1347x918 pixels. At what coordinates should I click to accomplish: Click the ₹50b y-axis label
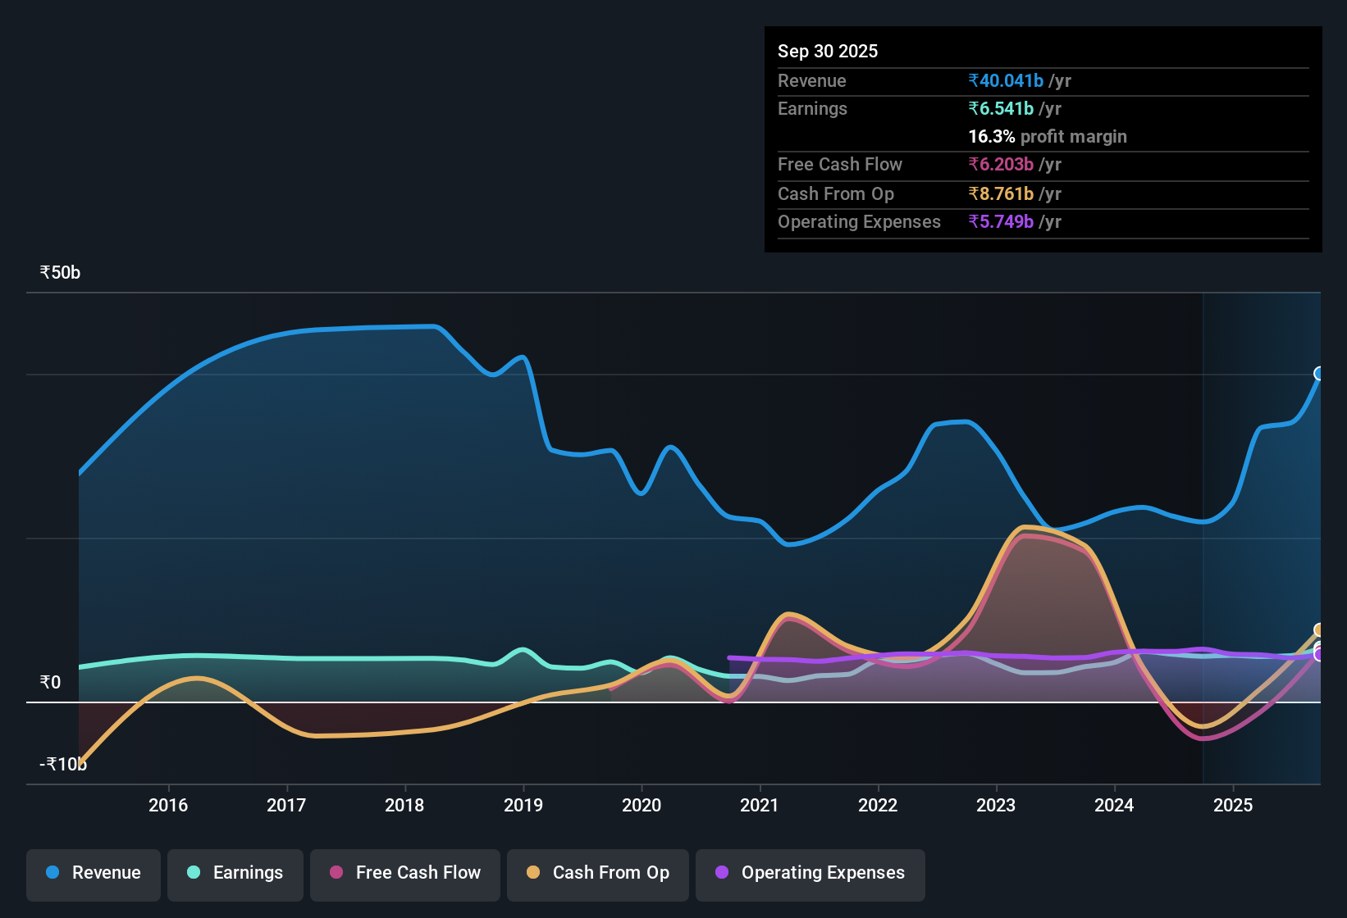60,273
